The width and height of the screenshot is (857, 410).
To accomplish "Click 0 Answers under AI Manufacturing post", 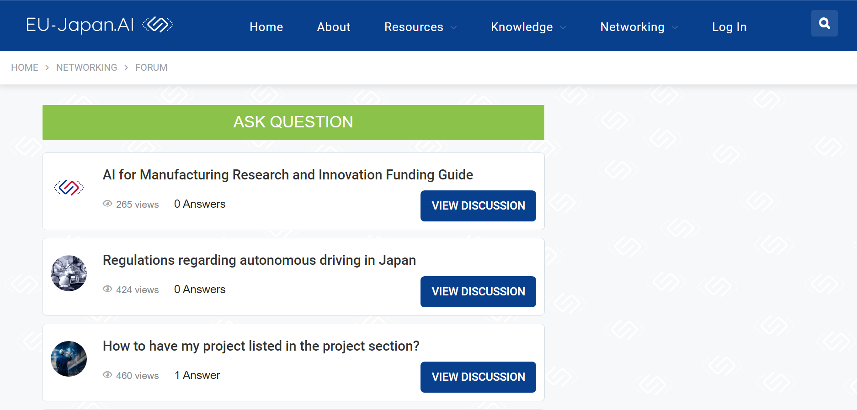I will tap(200, 204).
